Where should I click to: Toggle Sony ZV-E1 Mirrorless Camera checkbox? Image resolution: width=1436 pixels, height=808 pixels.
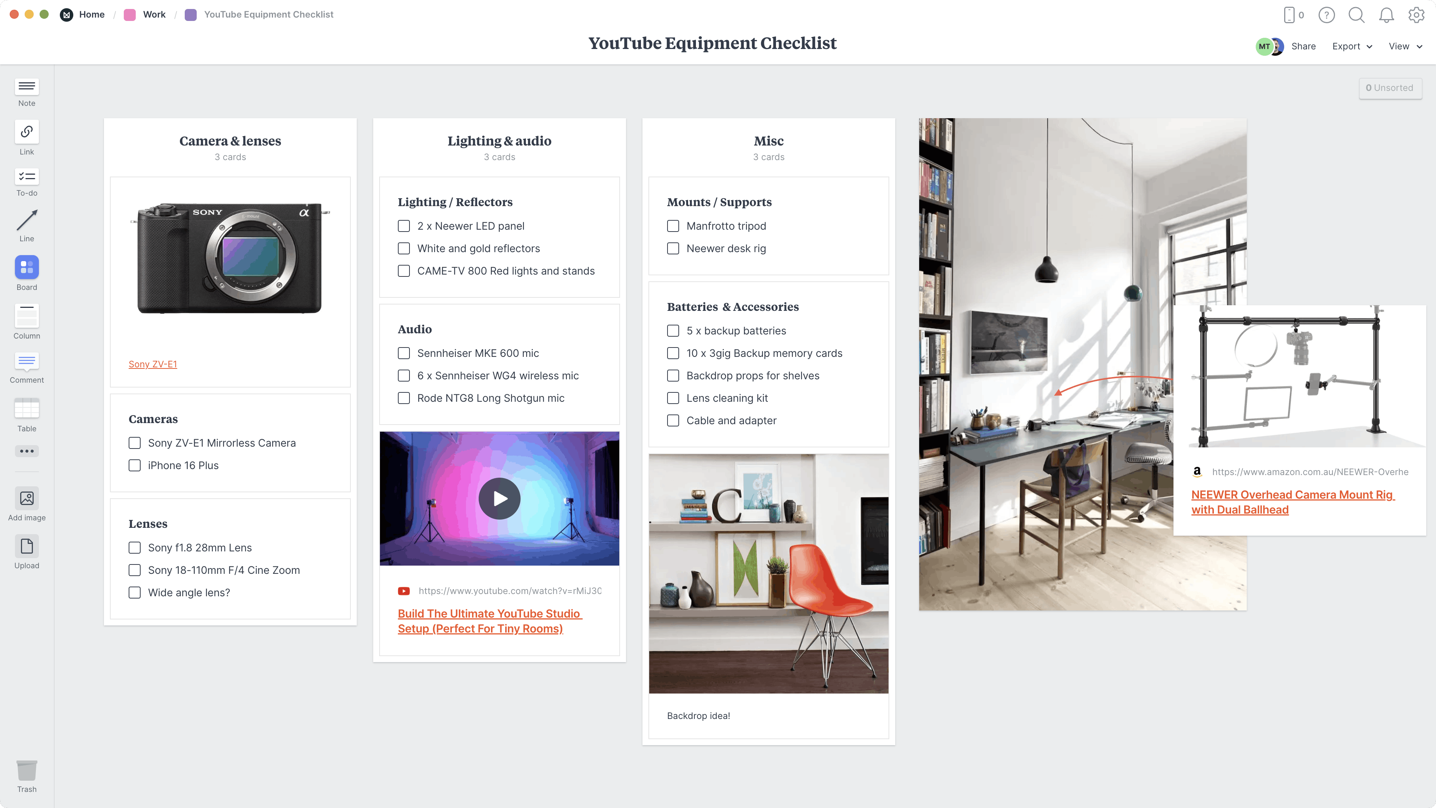coord(135,442)
